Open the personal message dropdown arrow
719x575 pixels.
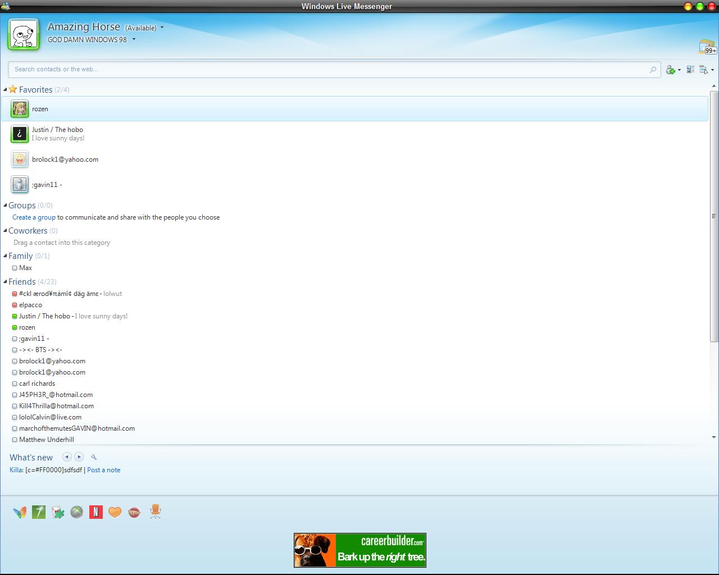pyautogui.click(x=134, y=39)
